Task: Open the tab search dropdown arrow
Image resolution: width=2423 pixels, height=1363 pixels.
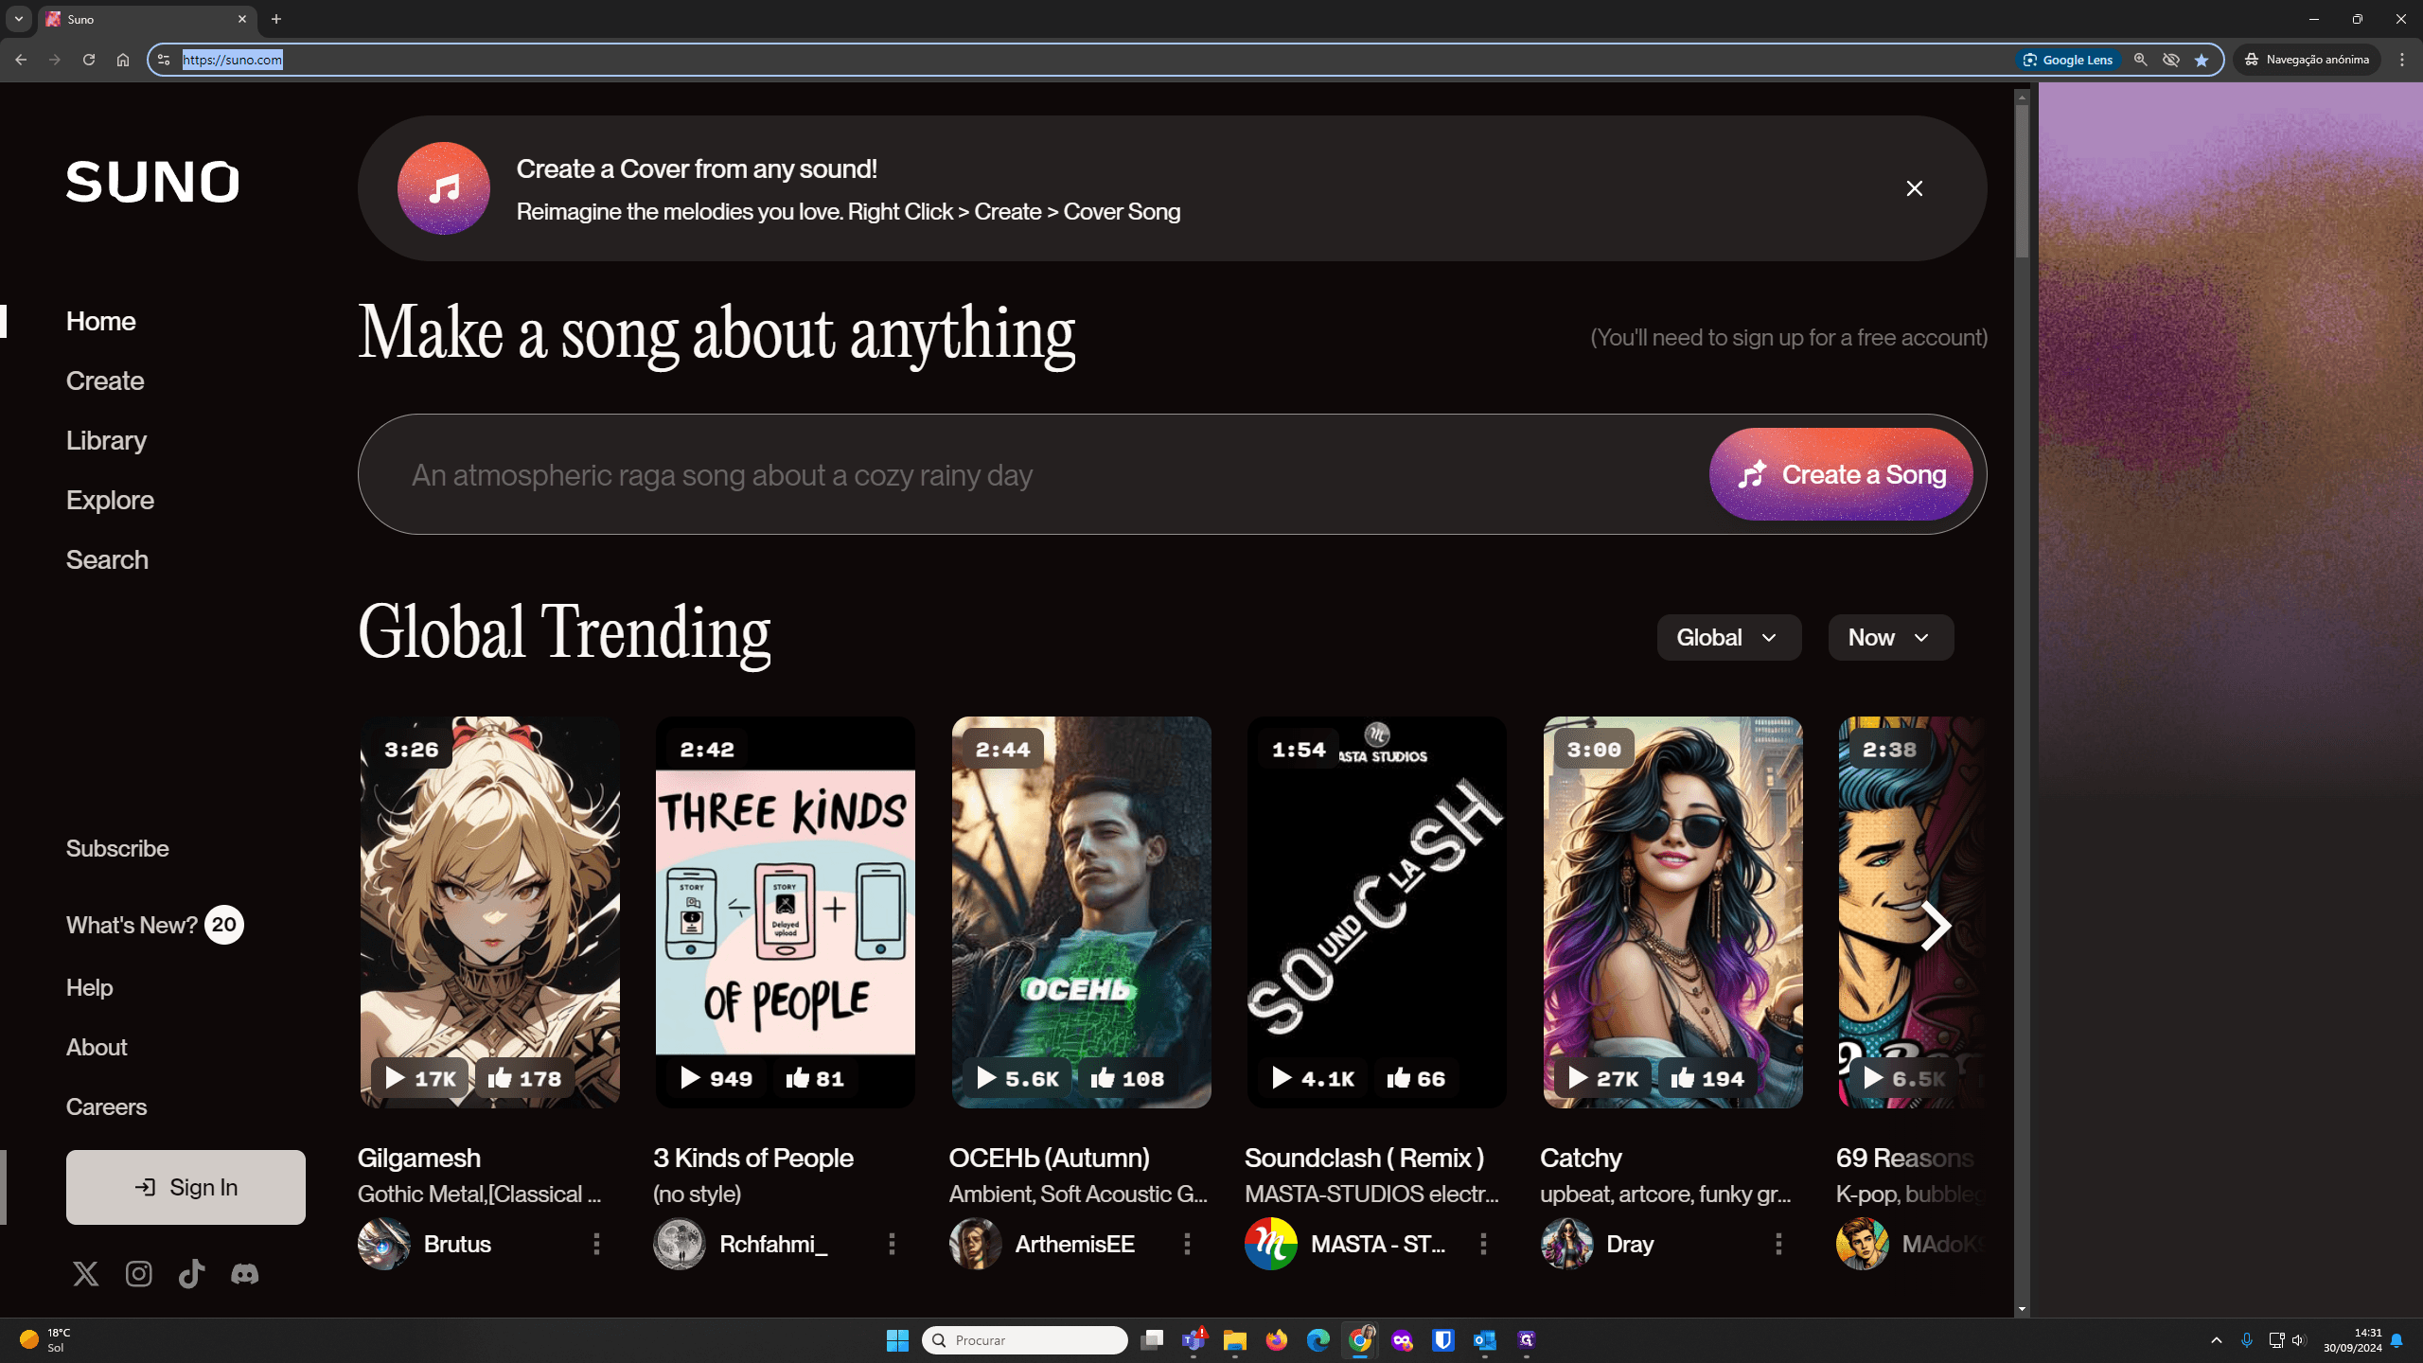Action: [x=18, y=19]
